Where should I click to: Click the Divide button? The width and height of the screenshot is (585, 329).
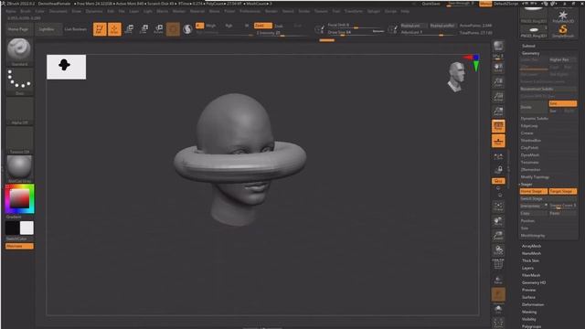(x=534, y=107)
